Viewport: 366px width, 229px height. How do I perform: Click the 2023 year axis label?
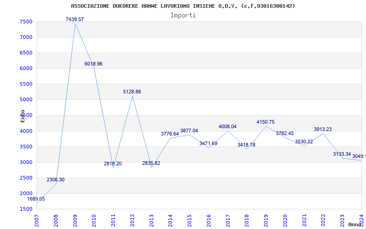343,221
